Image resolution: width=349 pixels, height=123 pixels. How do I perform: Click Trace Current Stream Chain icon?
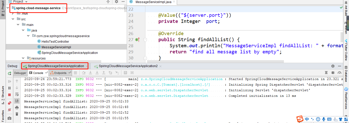[132, 73]
